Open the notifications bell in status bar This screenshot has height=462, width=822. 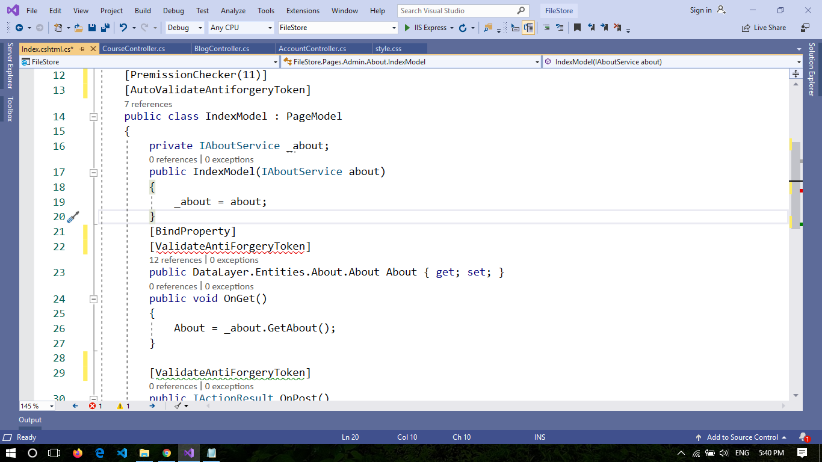point(803,437)
